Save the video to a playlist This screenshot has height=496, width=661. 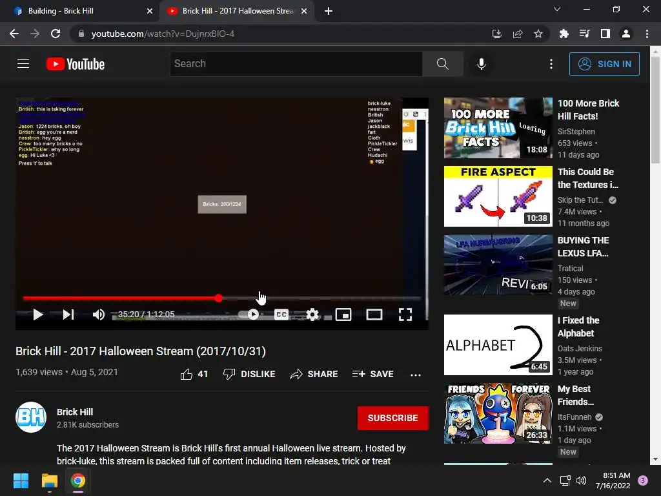(x=373, y=374)
